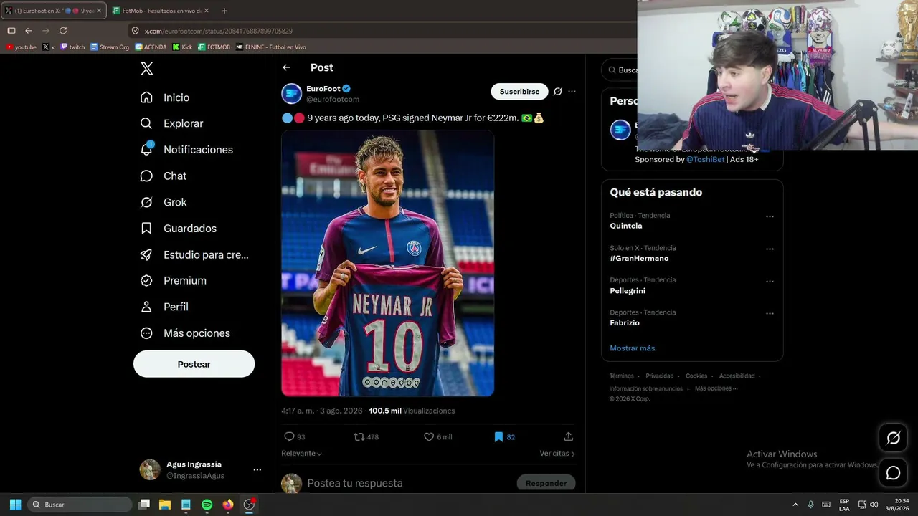This screenshot has height=516, width=918.
Task: Close the EuroFoot en X tab
Action: point(100,11)
